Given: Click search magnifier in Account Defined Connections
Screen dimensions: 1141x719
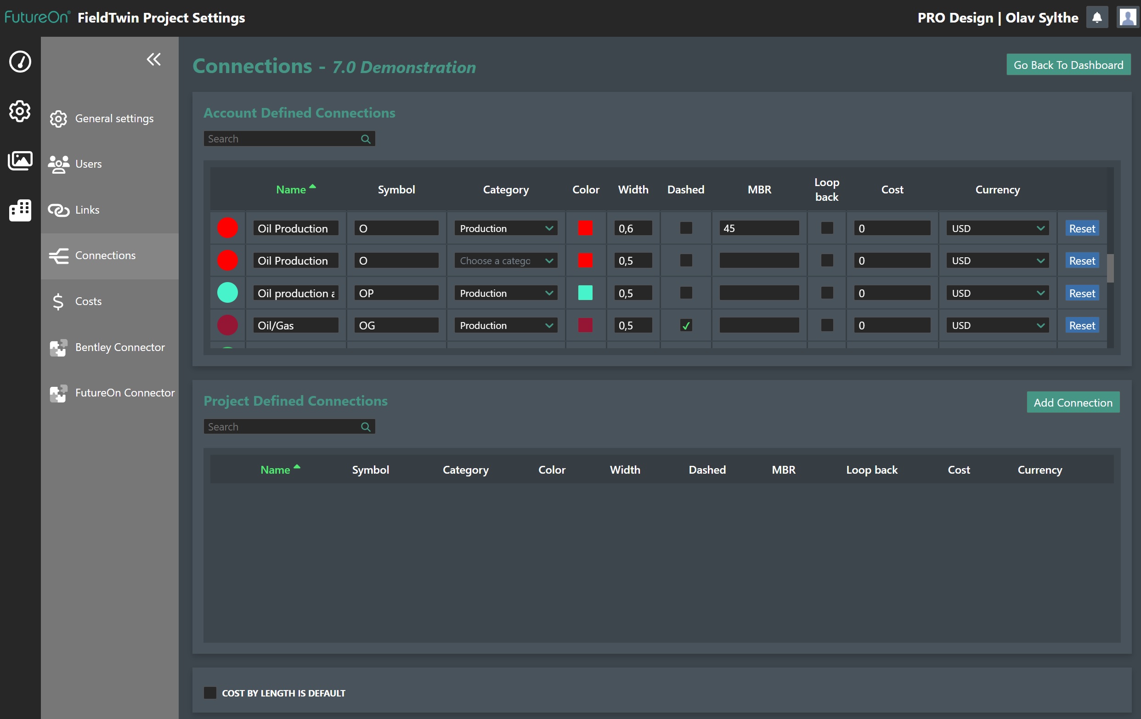Looking at the screenshot, I should (365, 139).
